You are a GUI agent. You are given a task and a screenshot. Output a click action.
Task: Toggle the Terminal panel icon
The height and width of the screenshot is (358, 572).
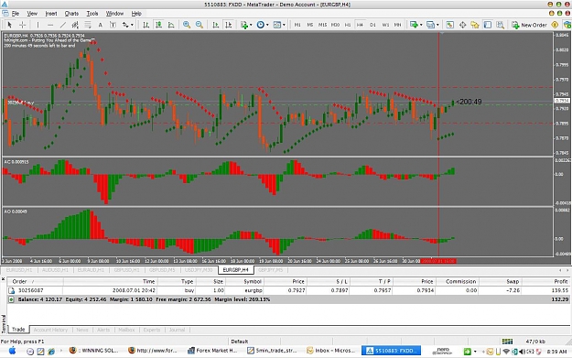488,25
